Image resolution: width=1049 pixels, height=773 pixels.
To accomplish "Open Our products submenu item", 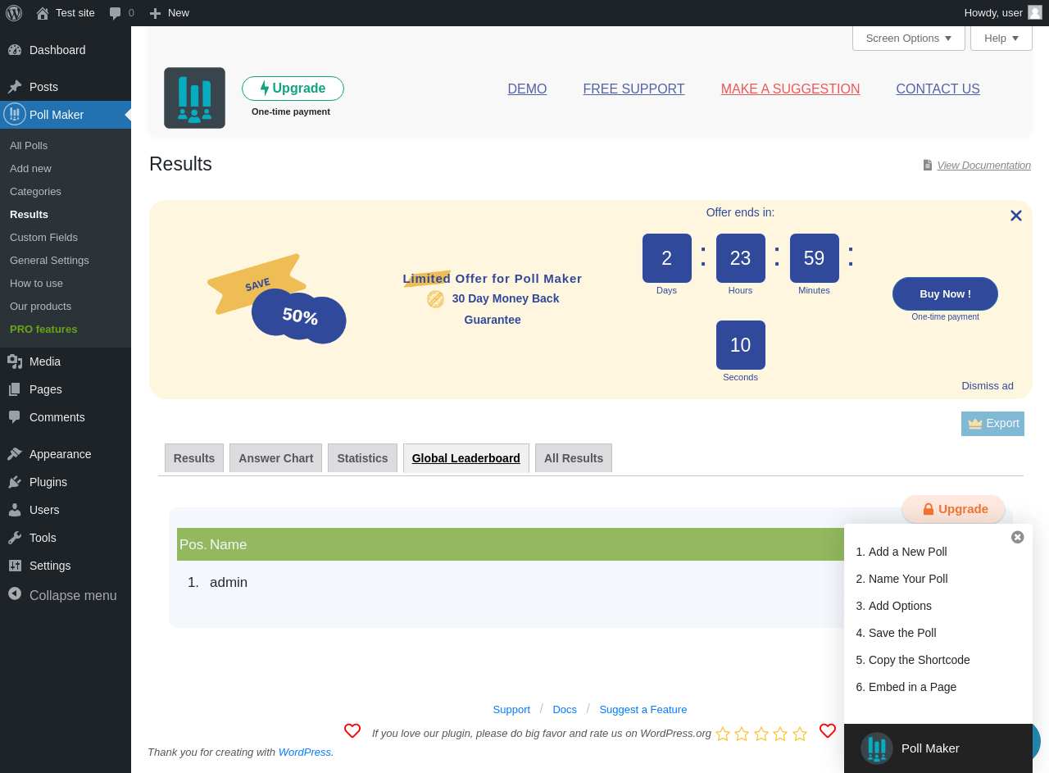I will [66, 307].
